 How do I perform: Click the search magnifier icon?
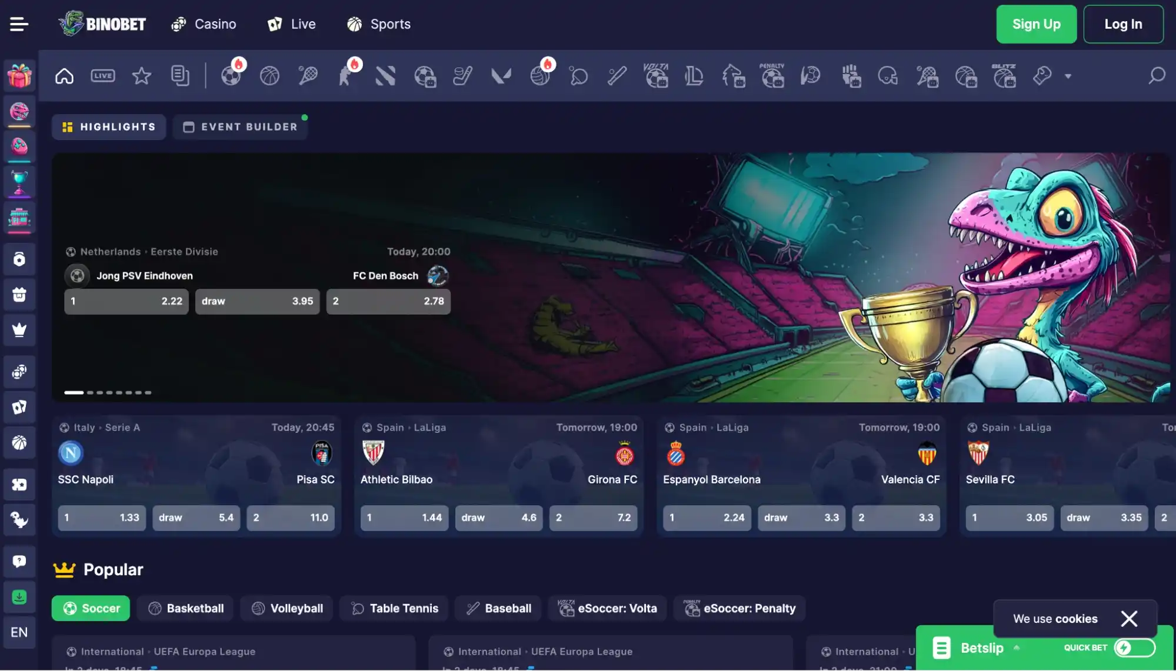1156,76
